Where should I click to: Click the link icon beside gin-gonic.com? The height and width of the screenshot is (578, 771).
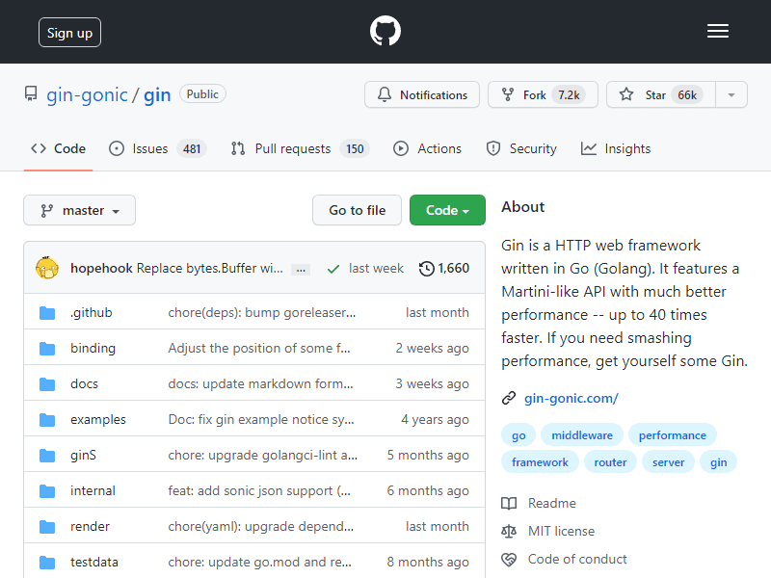pos(509,398)
